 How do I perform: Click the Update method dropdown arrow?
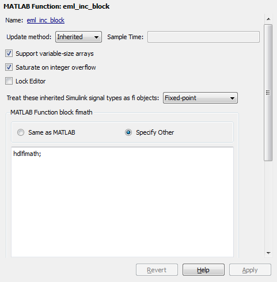coord(97,37)
